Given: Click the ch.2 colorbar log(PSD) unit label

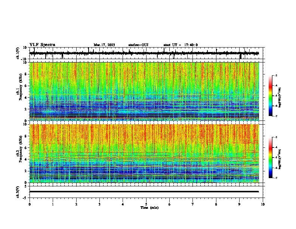Looking at the screenshot, I should pos(280,159).
